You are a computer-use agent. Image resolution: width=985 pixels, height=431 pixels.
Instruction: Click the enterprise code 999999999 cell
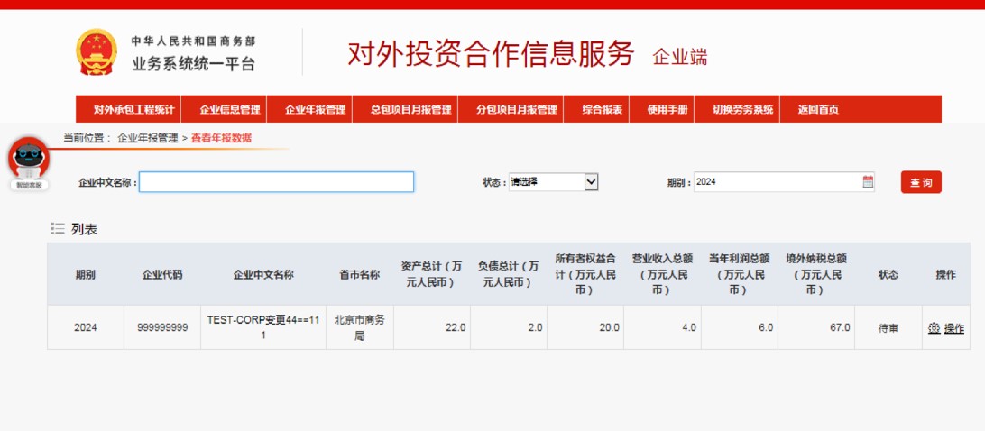coord(162,328)
